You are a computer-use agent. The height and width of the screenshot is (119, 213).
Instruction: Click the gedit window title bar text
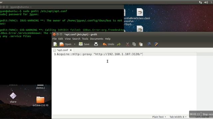[81, 34]
